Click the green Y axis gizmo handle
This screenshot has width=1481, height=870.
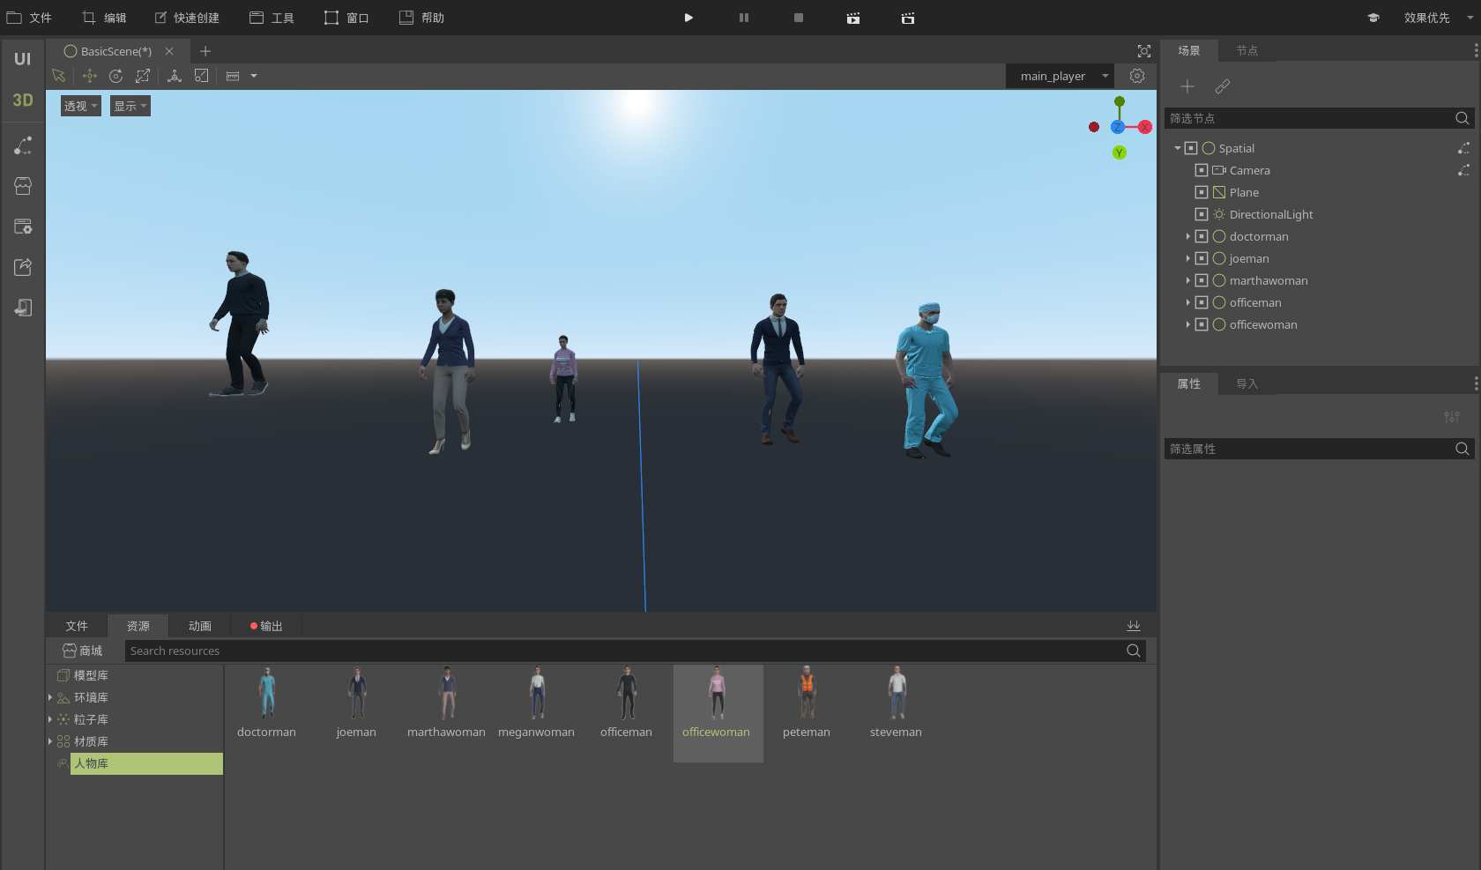[x=1120, y=152]
